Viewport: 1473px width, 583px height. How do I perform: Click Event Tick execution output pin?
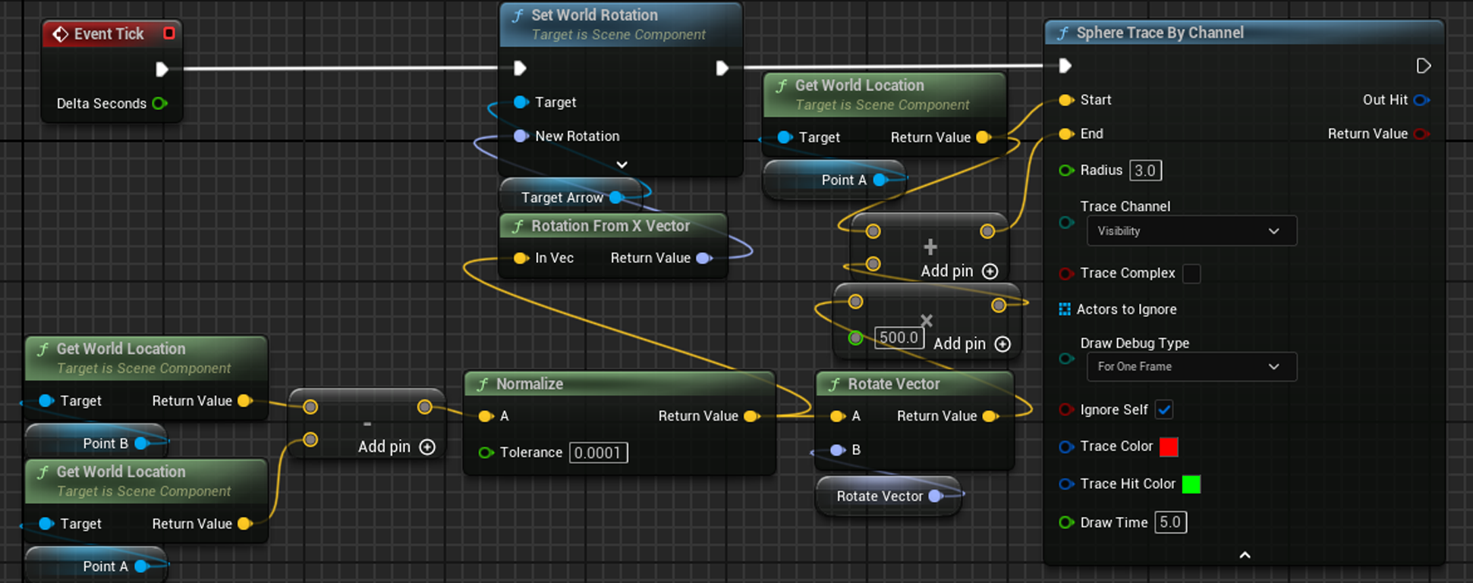162,70
